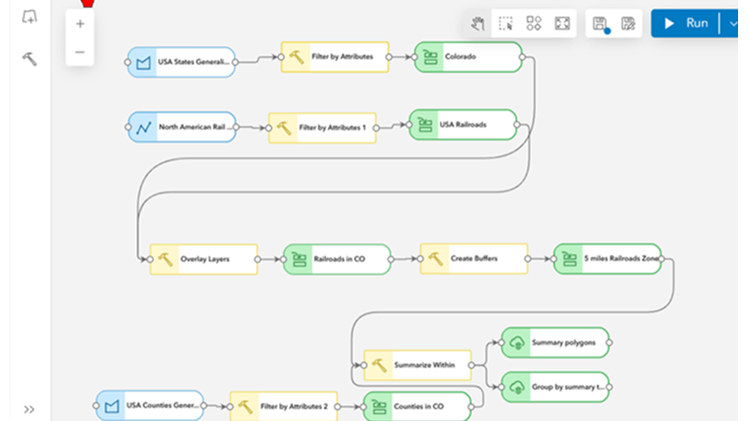Select the pan hand tool

click(x=477, y=24)
